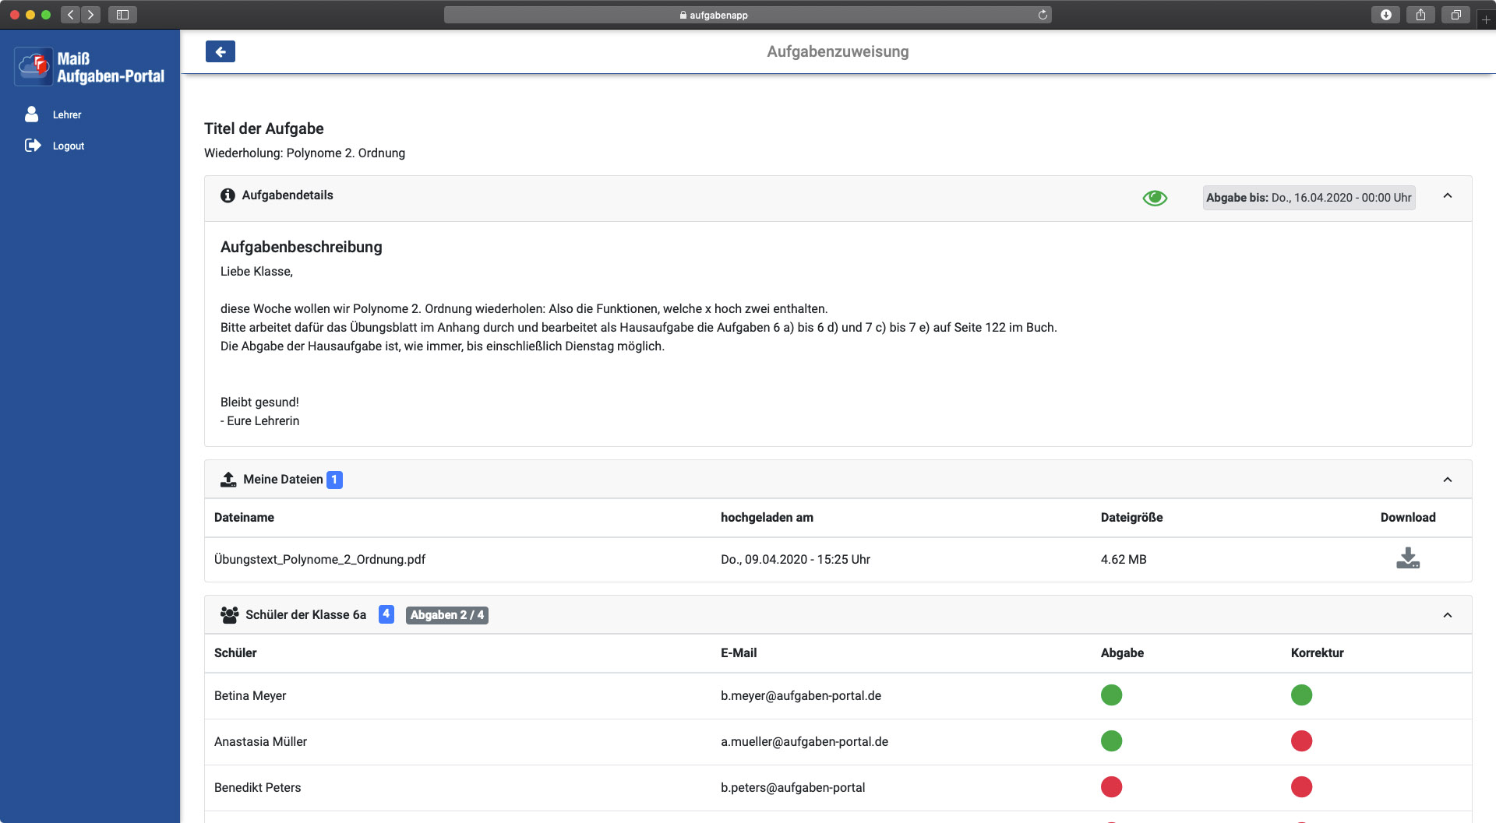
Task: Select the Betina Meyer name cell
Action: pos(250,695)
